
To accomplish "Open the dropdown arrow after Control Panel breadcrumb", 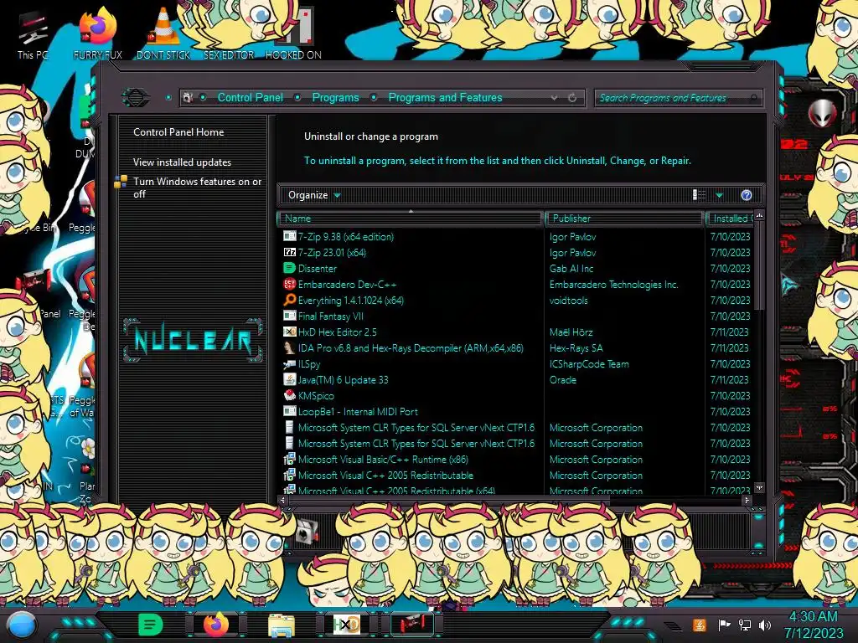I will [297, 98].
